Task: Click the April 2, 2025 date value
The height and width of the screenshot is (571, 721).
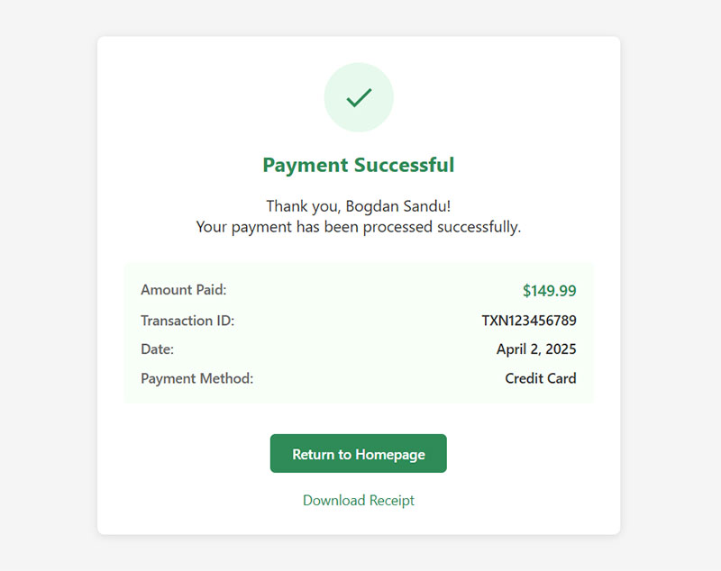Action: (x=536, y=349)
